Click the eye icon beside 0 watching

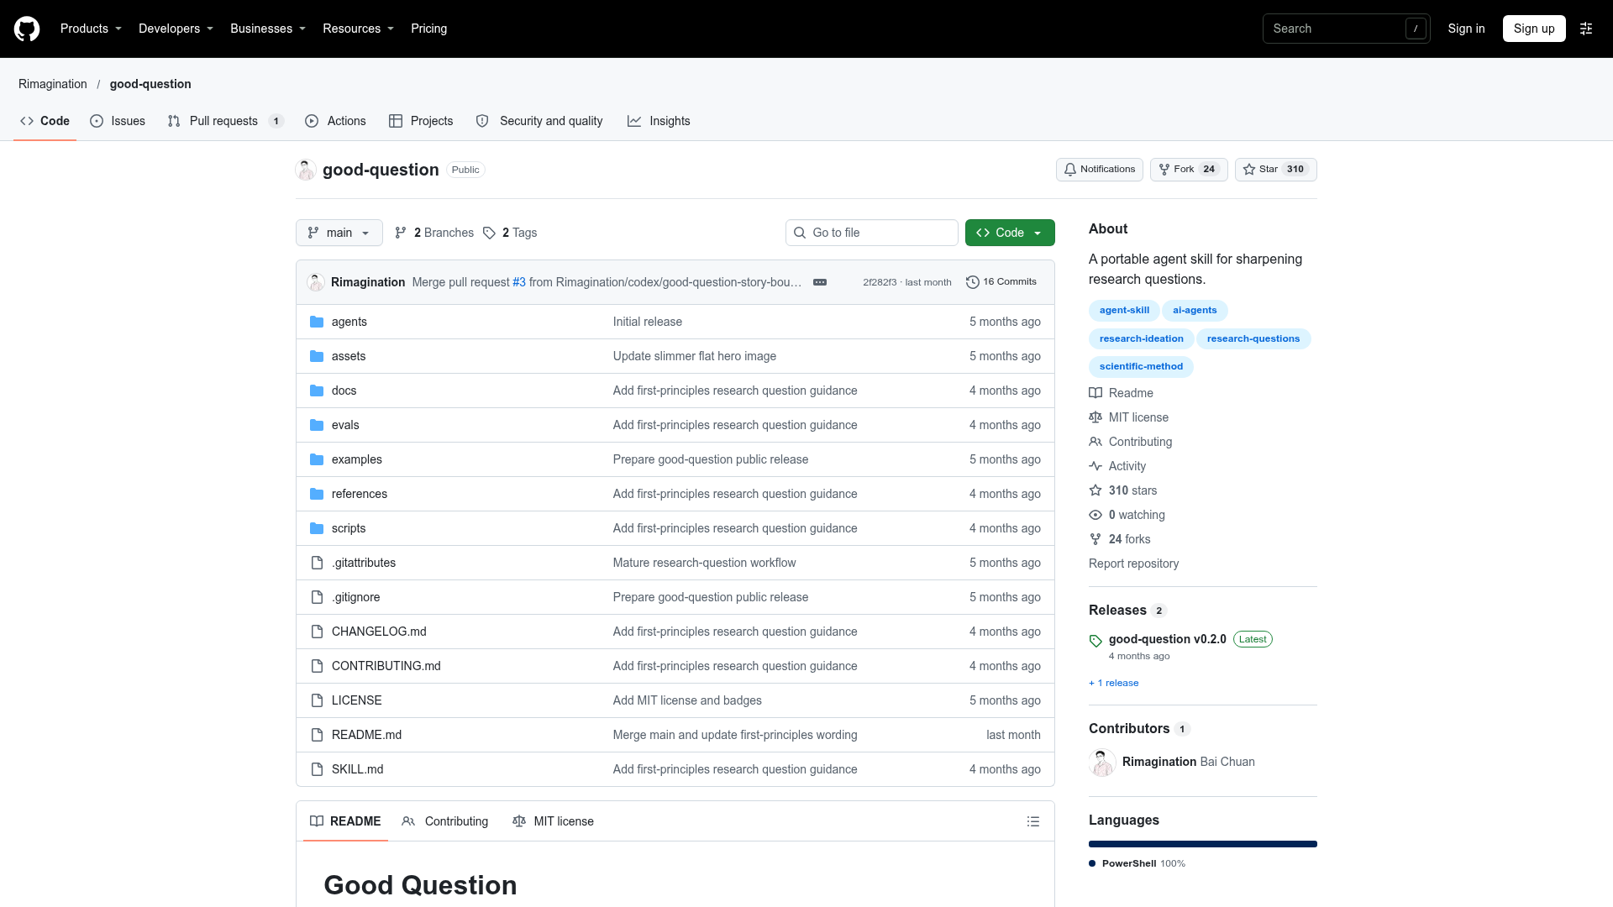point(1095,515)
